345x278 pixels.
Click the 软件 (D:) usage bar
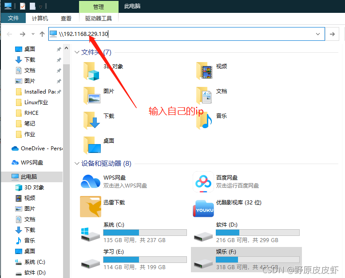[258, 232]
